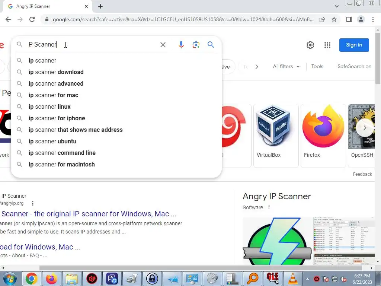Open the Google apps grid
Screen dimensions: 381x286
click(327, 45)
